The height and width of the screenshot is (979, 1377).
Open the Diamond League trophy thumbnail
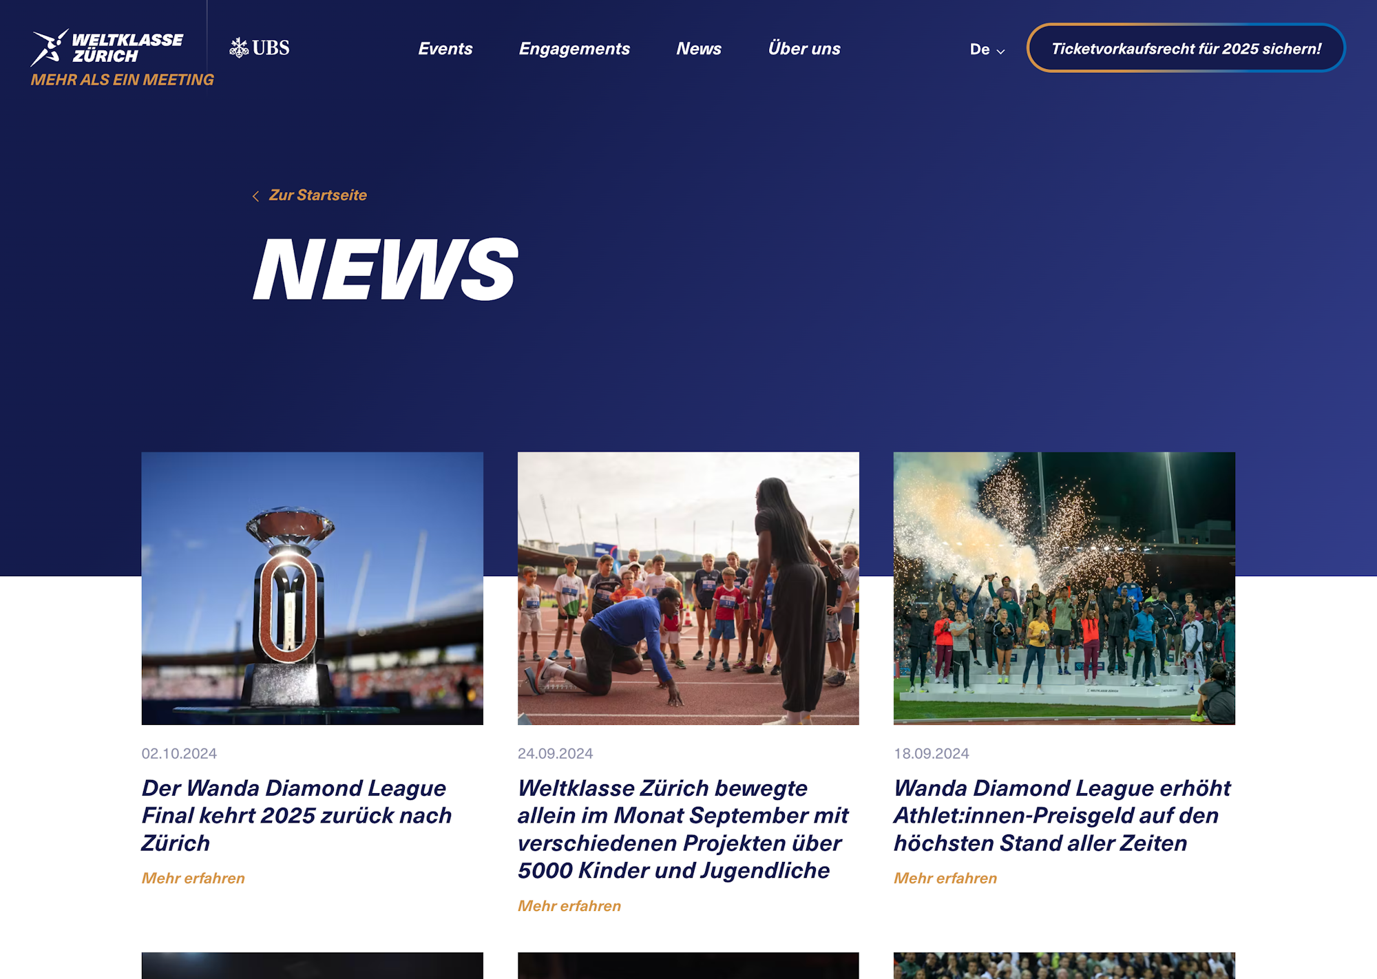[312, 588]
